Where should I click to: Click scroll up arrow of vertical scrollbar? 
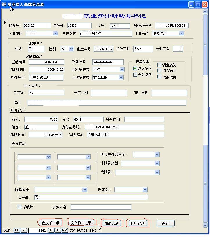[205, 12]
